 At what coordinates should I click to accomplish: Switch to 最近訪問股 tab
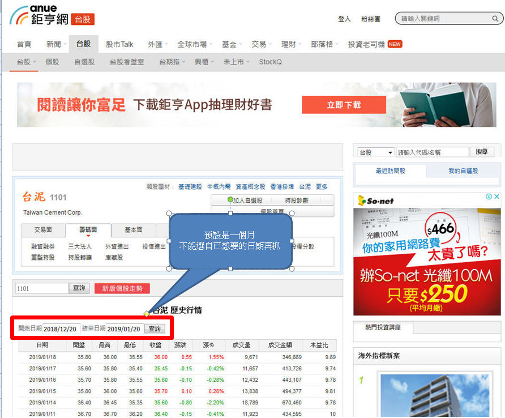pos(390,171)
